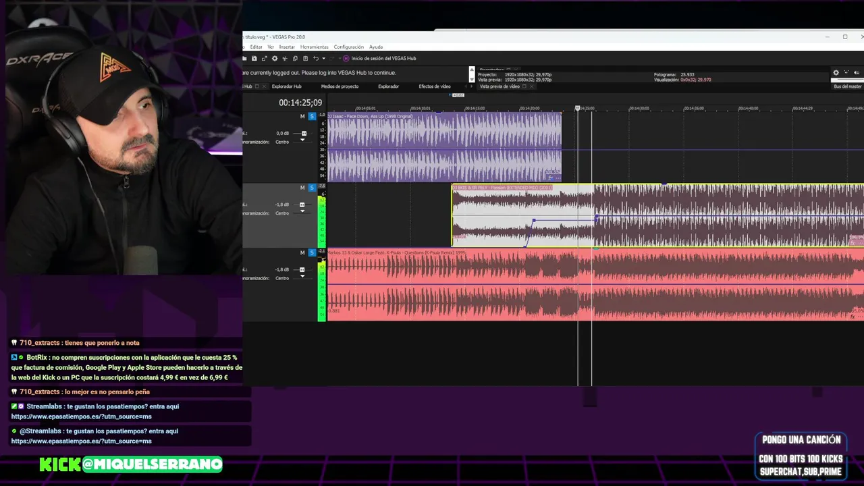Mute the DJ Isaac track
This screenshot has width=864, height=486.
click(302, 116)
